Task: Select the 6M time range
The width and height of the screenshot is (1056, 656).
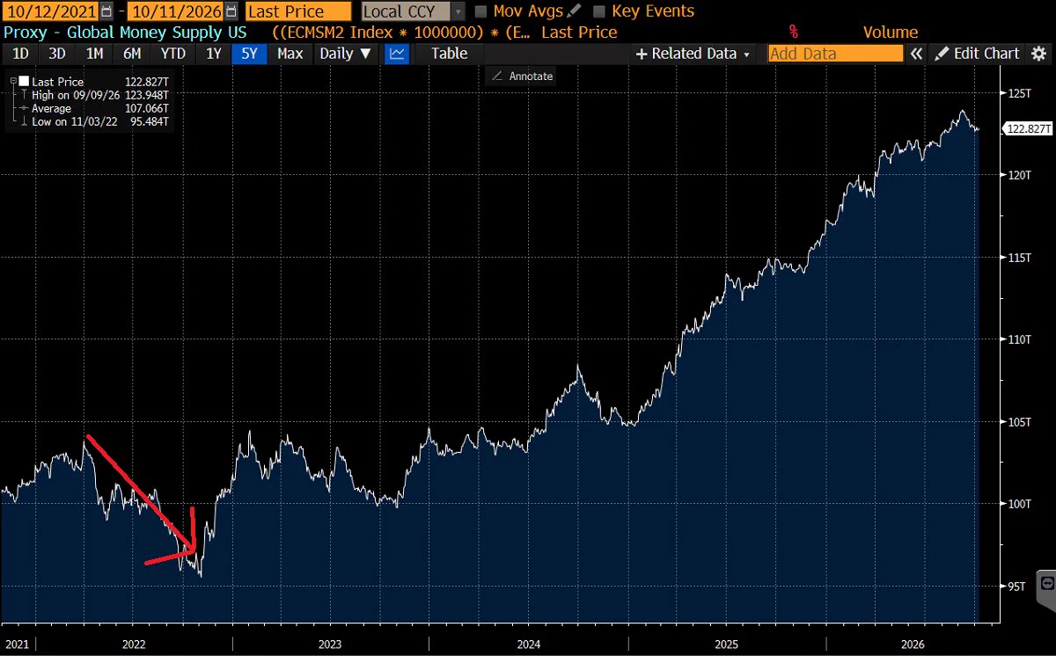Action: click(x=132, y=54)
